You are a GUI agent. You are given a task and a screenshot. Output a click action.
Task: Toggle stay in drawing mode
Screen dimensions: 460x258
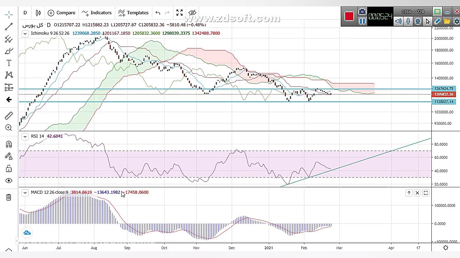coord(9,156)
